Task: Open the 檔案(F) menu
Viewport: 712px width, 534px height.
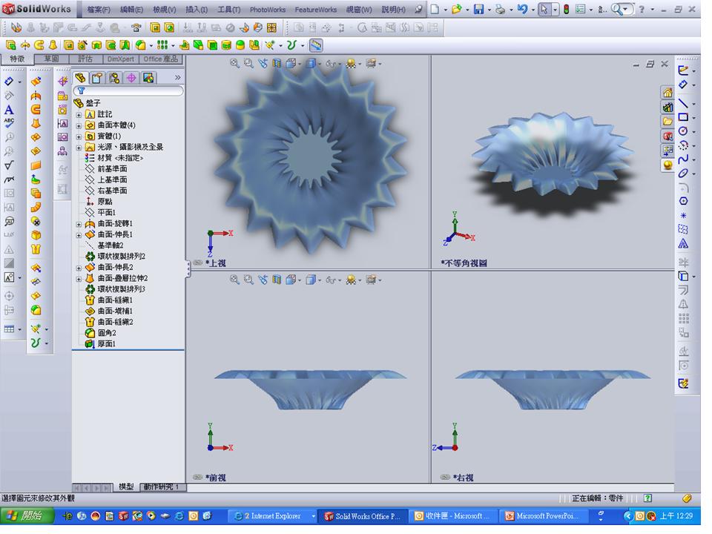Action: tap(99, 9)
